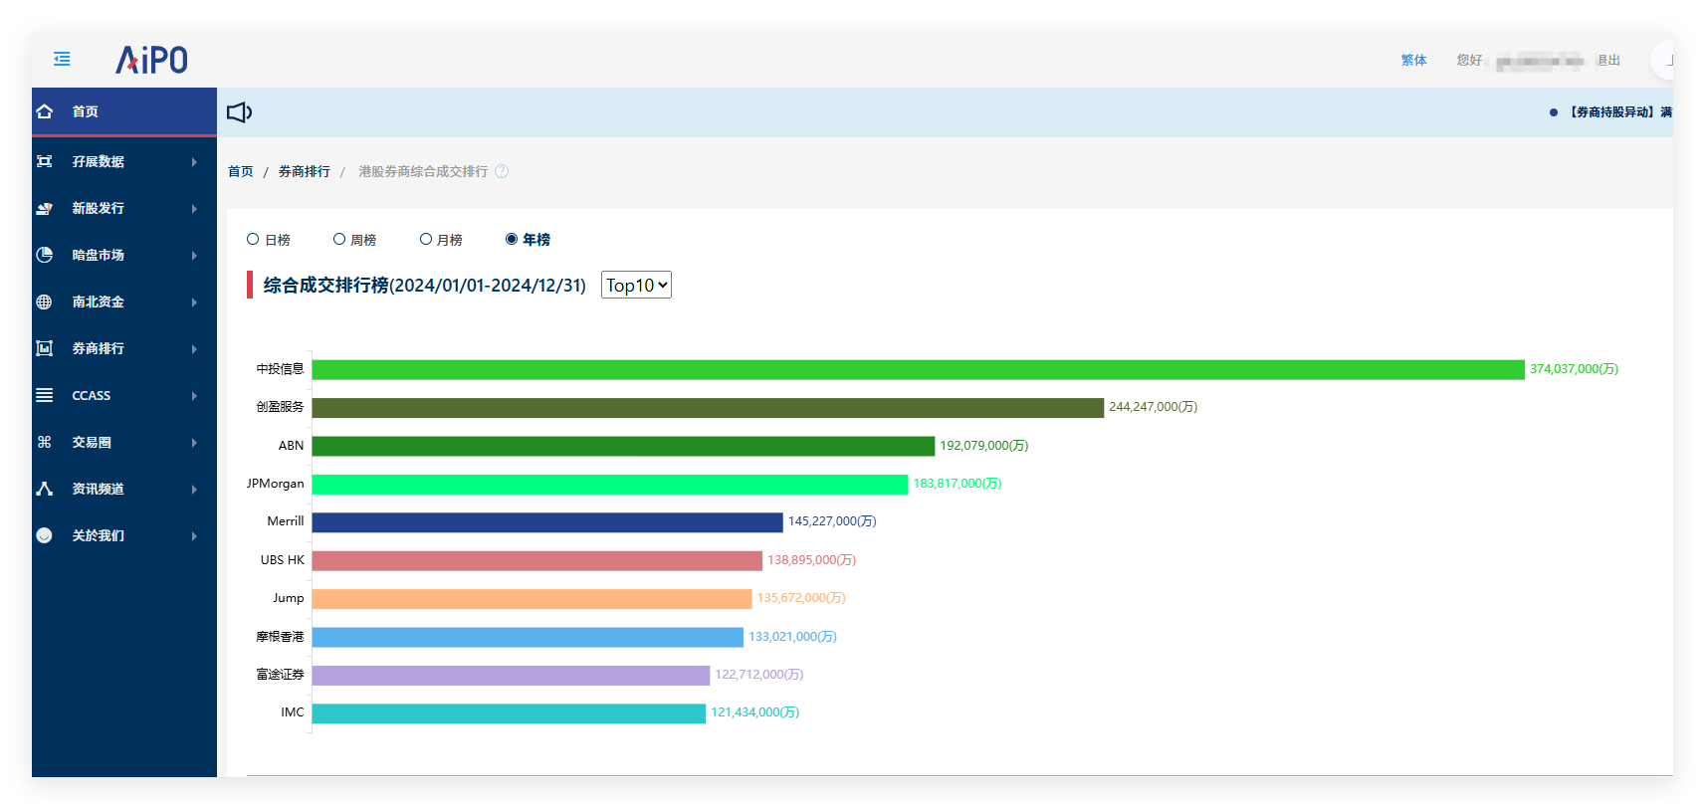Select the 年榜 radio button
The height and width of the screenshot is (809, 1705).
(x=512, y=239)
